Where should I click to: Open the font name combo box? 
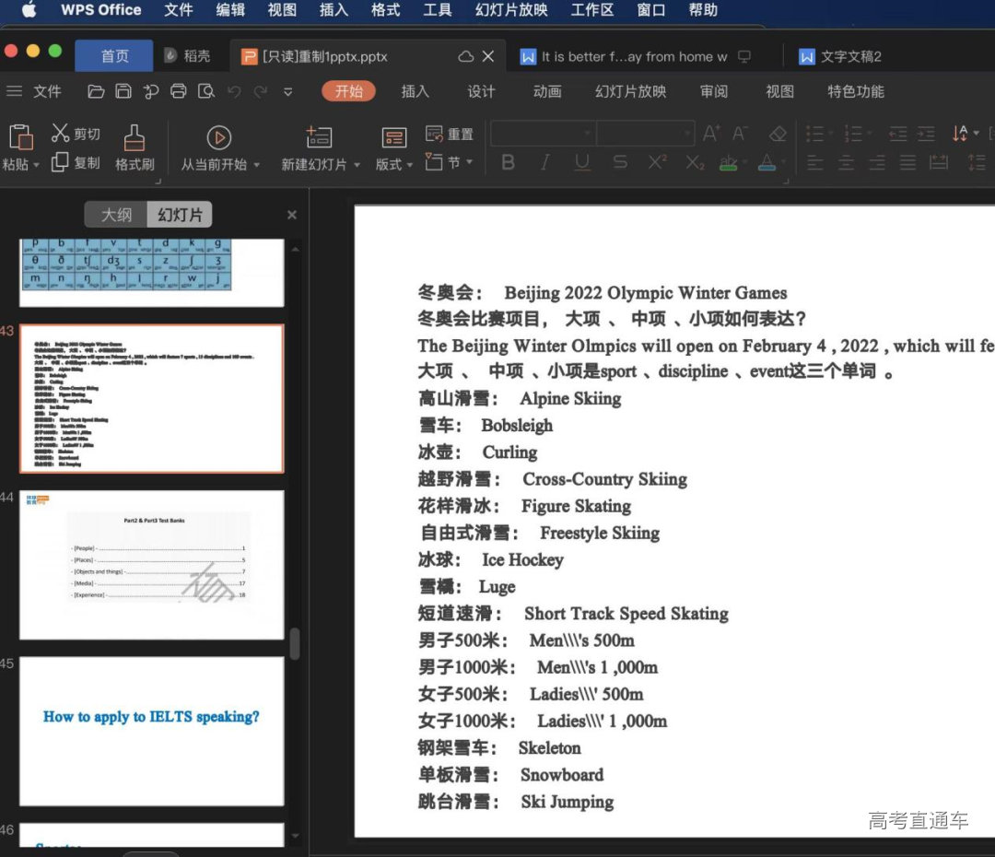[543, 134]
